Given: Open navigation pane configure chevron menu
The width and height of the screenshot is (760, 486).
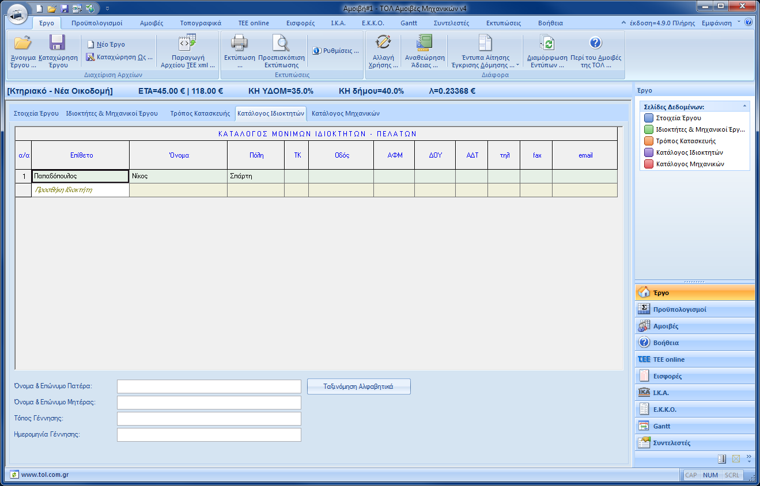Looking at the screenshot, I should pyautogui.click(x=749, y=459).
